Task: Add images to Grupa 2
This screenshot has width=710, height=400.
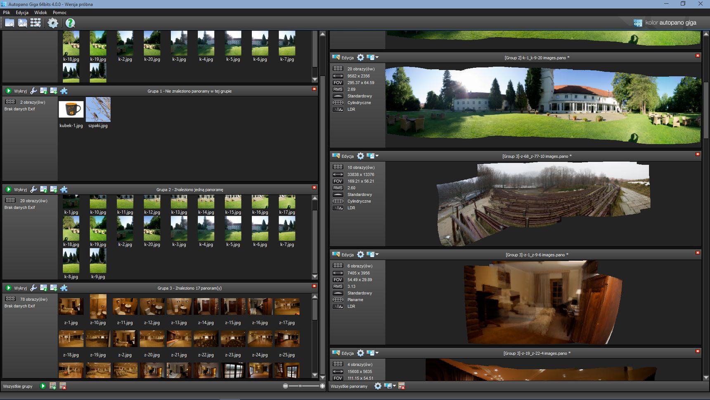Action: [x=54, y=189]
